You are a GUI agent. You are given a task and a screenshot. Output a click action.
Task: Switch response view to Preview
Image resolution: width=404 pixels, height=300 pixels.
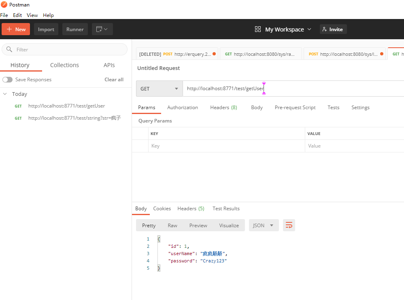tap(198, 225)
